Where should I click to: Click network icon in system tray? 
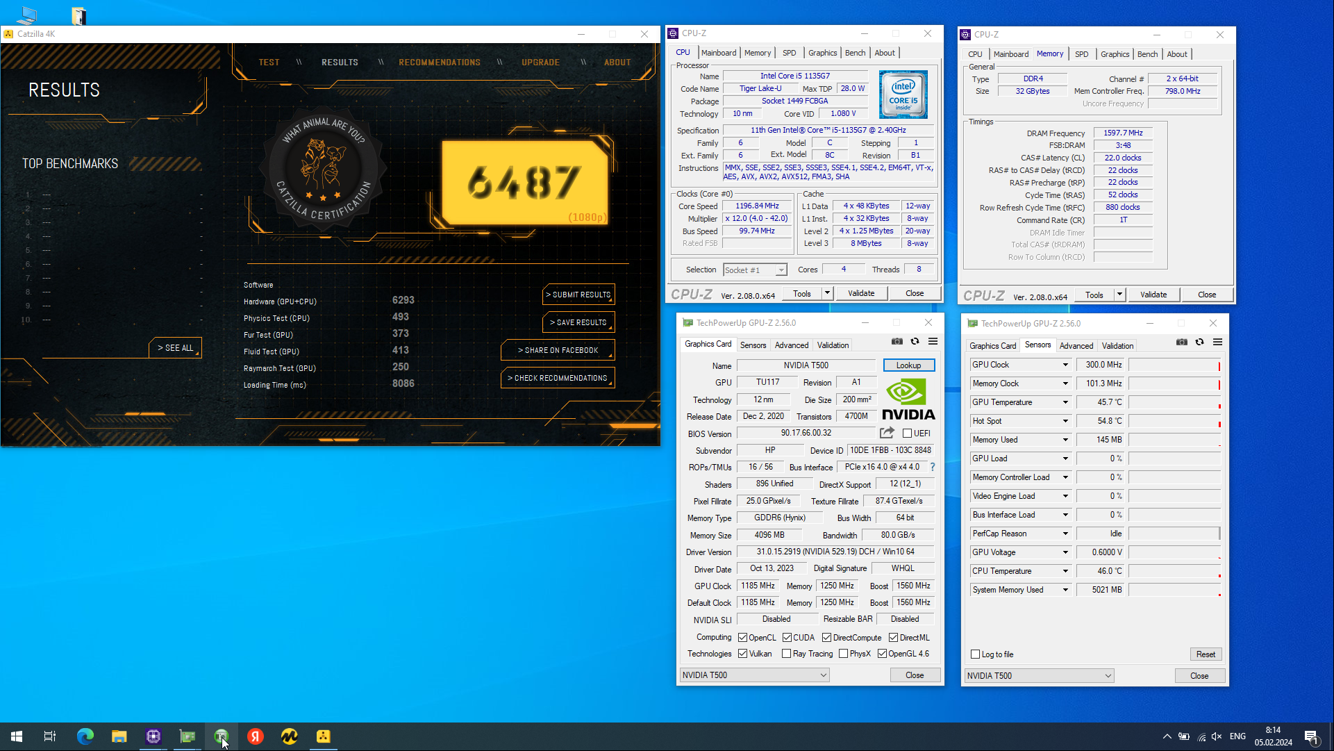(1201, 736)
